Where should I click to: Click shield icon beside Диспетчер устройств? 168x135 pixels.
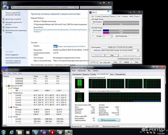point(4,19)
